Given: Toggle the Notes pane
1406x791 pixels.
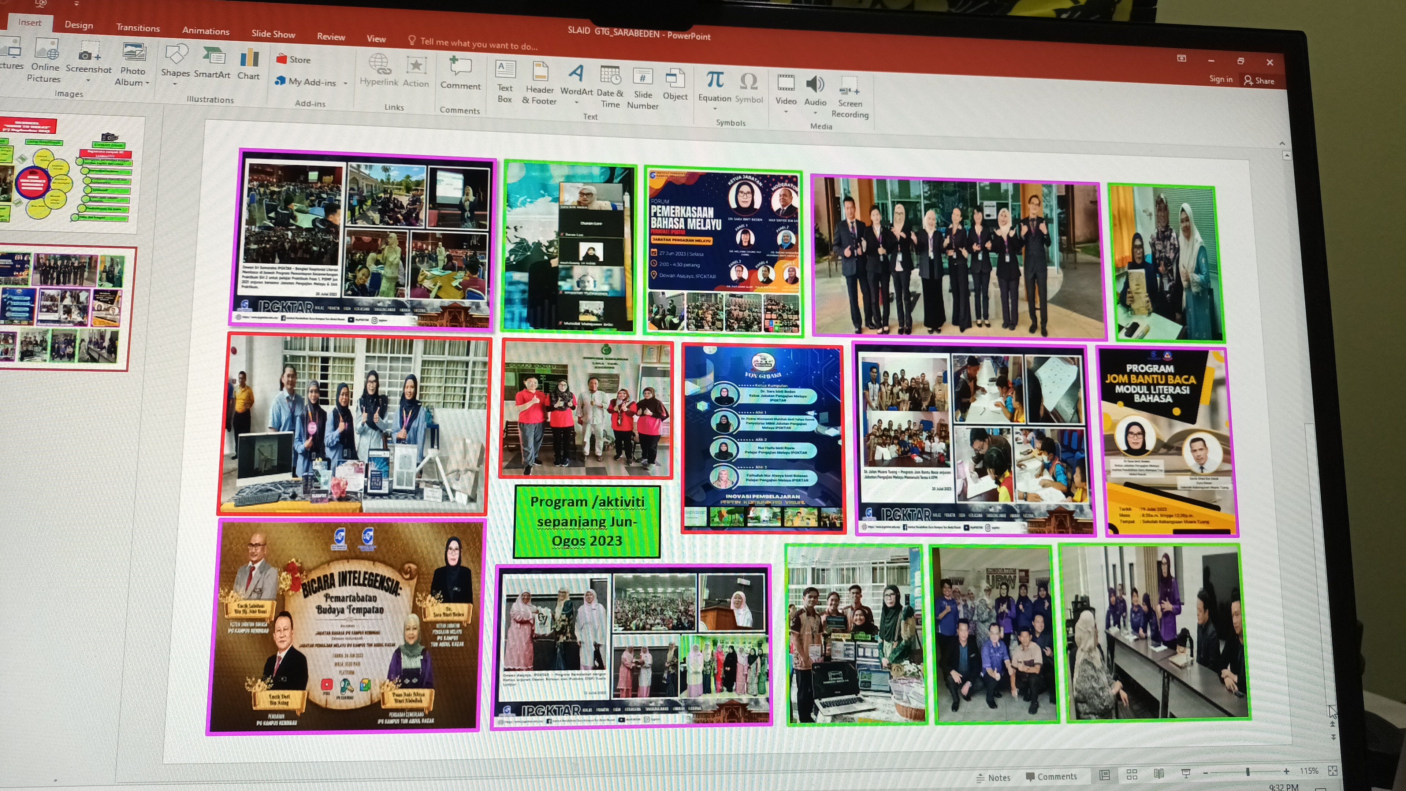Looking at the screenshot, I should 993,777.
